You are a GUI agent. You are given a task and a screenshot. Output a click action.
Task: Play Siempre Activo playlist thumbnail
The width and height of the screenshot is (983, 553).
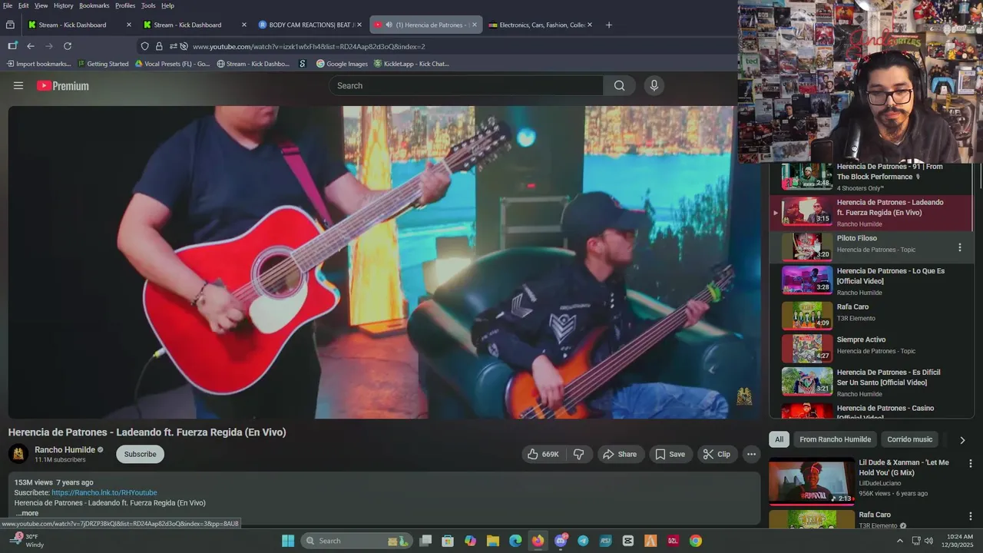click(807, 348)
